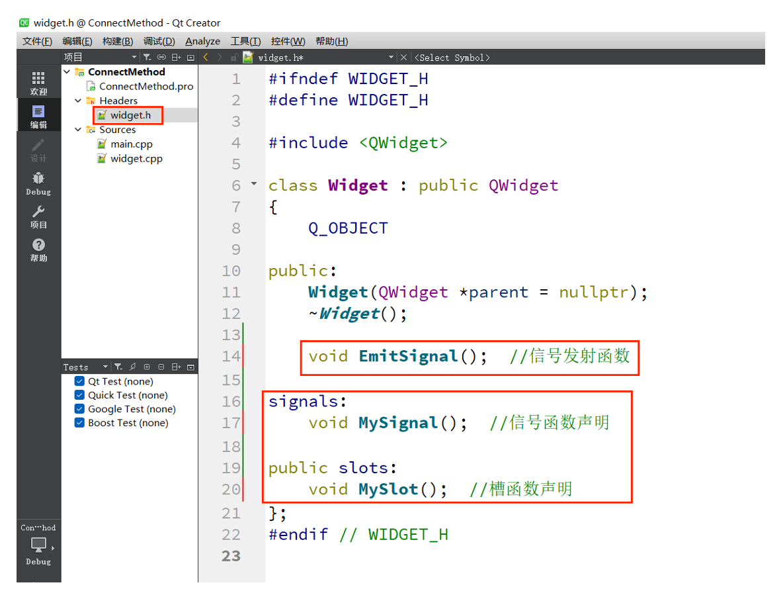The image size is (781, 595).
Task: Open the 文件(F) menu
Action: [x=37, y=41]
